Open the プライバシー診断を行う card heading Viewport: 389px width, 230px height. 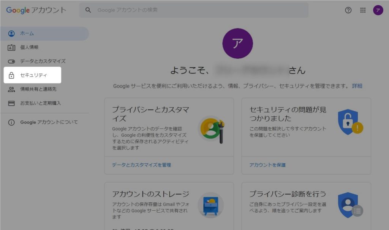287,194
